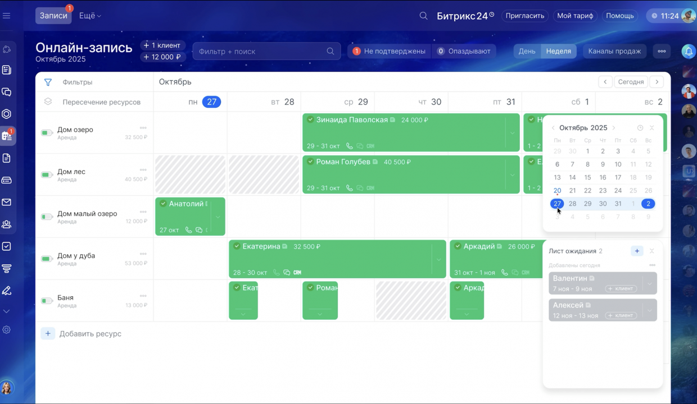The width and height of the screenshot is (697, 404).
Task: Open the news feed sidebar icon
Action: click(7, 70)
